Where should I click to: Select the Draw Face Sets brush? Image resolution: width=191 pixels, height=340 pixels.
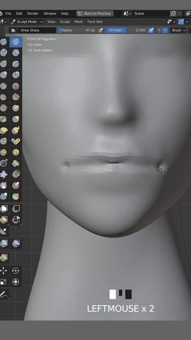[15, 185]
